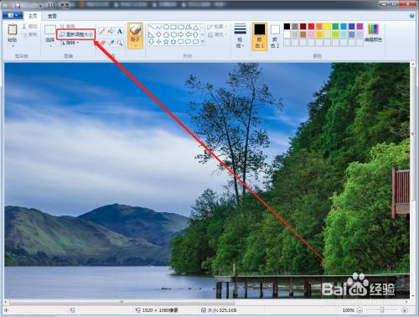Select the Pencil tool

102,31
